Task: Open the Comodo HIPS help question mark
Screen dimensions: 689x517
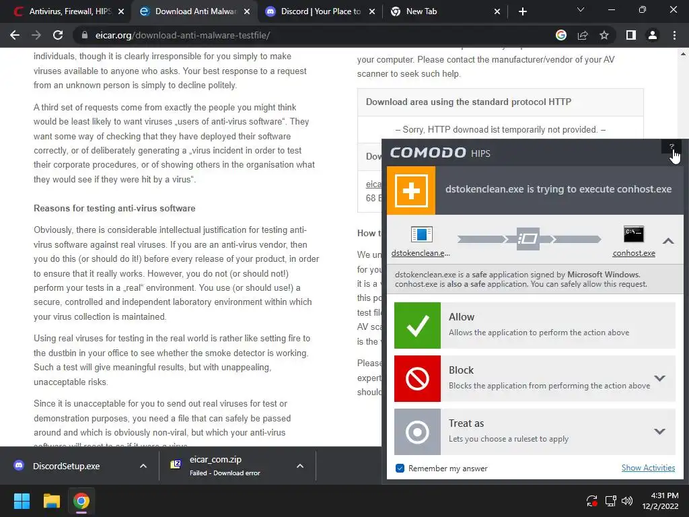Action: pos(671,147)
